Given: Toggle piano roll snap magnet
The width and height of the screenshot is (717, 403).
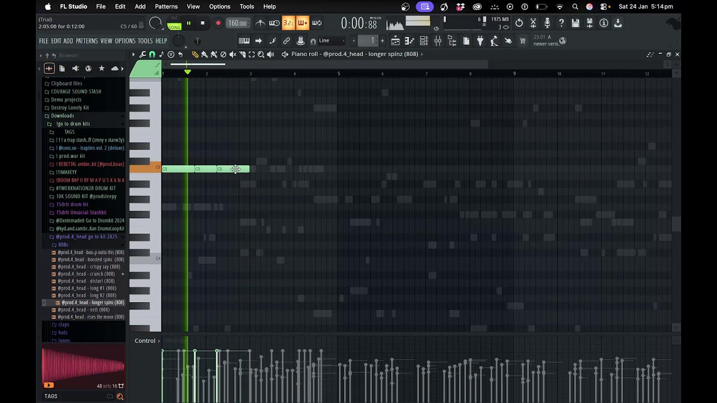Looking at the screenshot, I should tap(152, 54).
